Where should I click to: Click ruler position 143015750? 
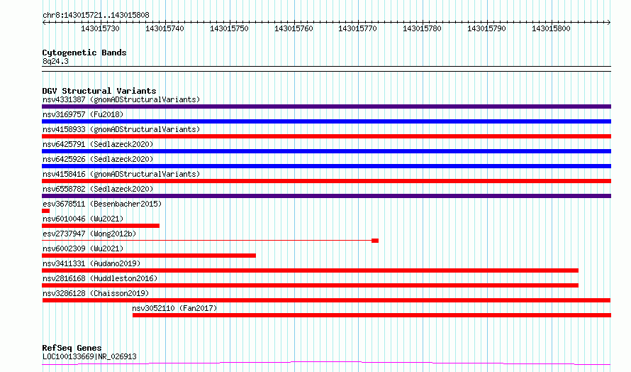[x=229, y=28]
